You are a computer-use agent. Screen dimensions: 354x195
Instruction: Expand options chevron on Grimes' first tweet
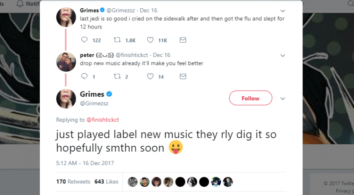tap(282, 11)
